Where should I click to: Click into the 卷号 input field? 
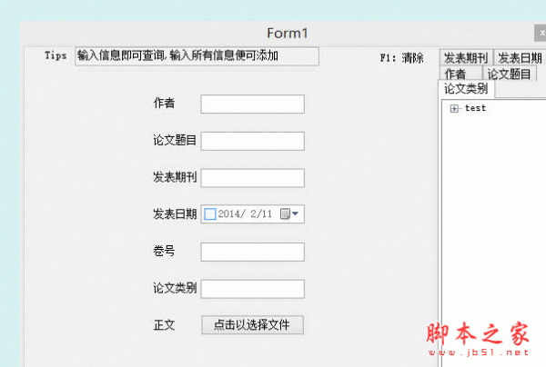(252, 252)
